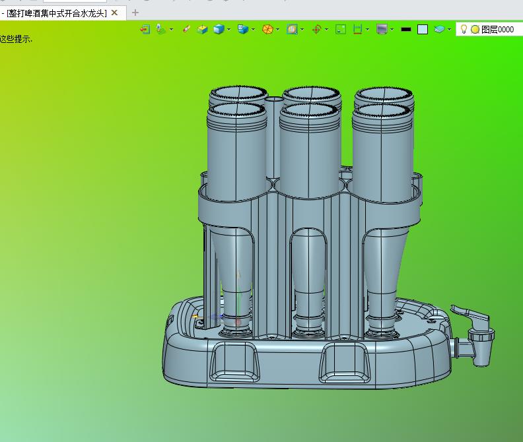Click the black line color swatch
Screen dimensions: 523x442
pyautogui.click(x=406, y=29)
